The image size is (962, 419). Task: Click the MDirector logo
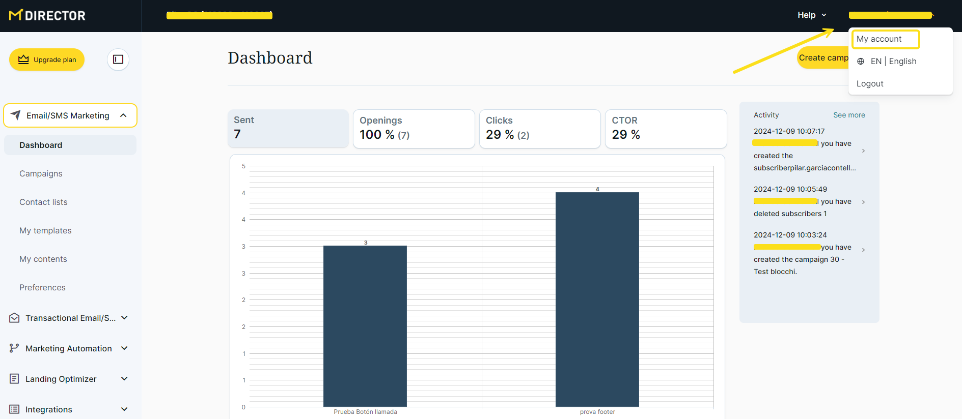47,15
